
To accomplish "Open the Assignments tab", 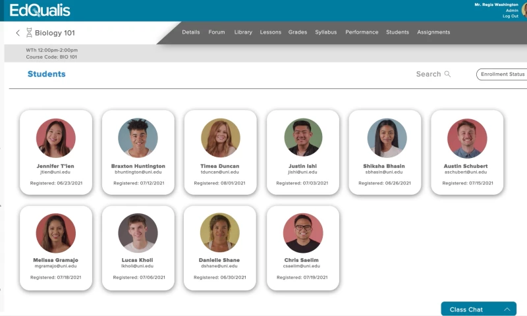I will 433,32.
